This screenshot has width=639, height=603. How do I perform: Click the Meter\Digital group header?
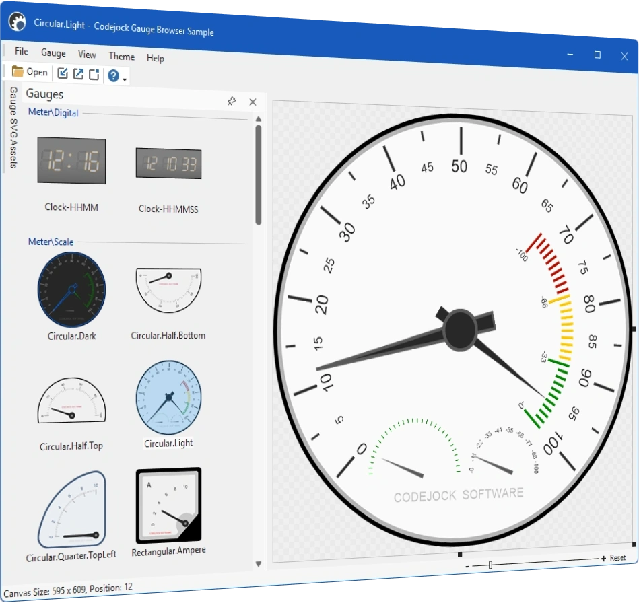[53, 112]
